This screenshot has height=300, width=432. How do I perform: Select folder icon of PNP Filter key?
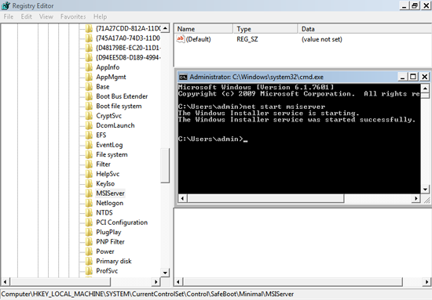click(89, 242)
